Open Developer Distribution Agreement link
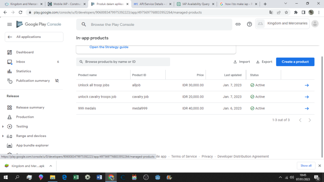The image size is (324, 182). [243, 157]
